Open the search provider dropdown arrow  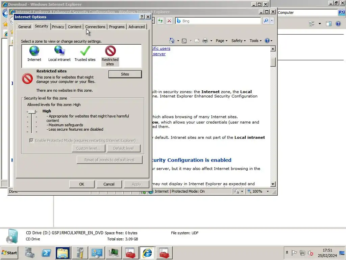tap(272, 21)
